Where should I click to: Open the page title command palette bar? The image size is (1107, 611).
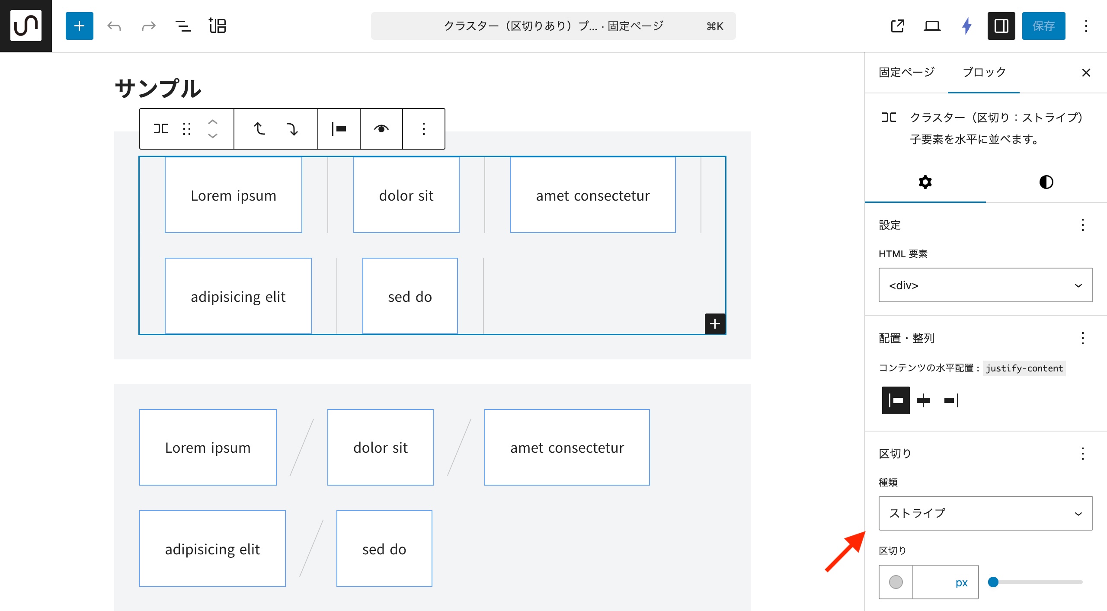pos(553,26)
